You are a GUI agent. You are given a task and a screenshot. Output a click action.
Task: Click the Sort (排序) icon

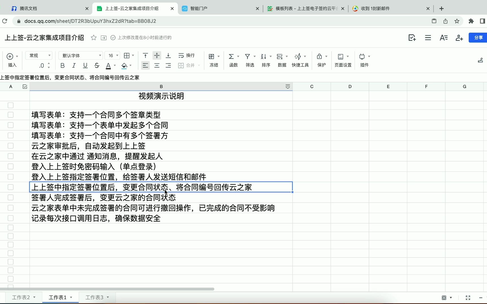click(x=264, y=57)
